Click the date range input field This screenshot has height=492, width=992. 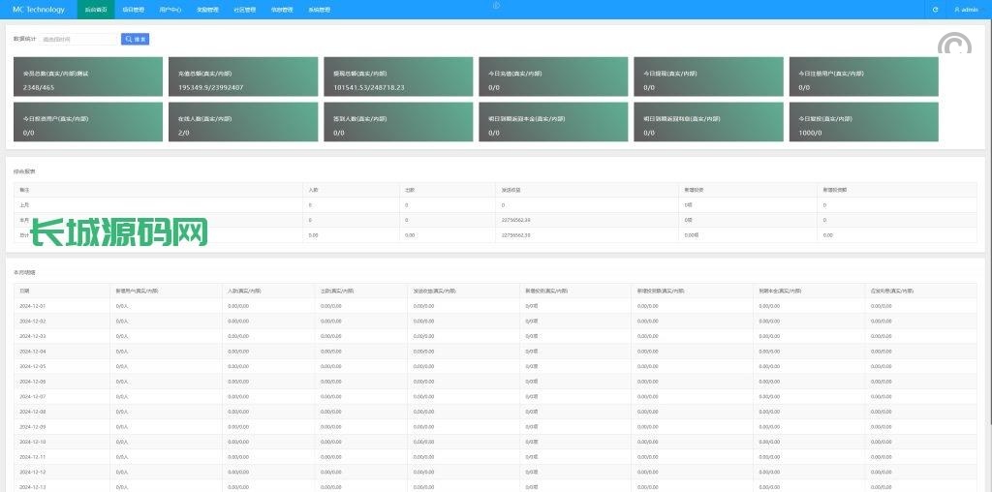click(78, 40)
